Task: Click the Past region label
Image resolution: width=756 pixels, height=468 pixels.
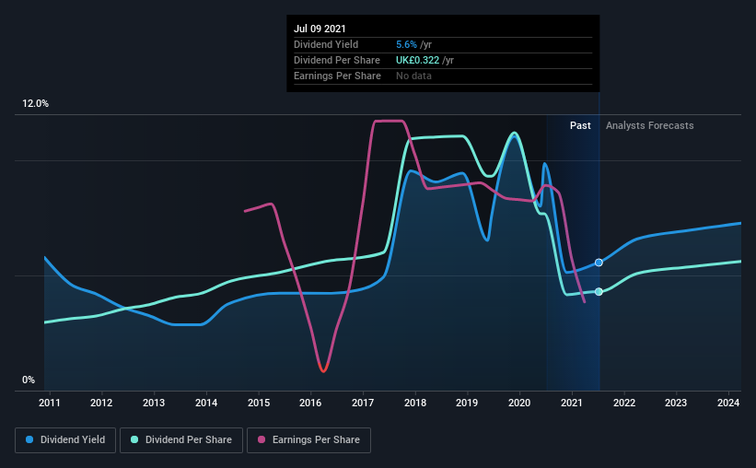Action: point(580,125)
